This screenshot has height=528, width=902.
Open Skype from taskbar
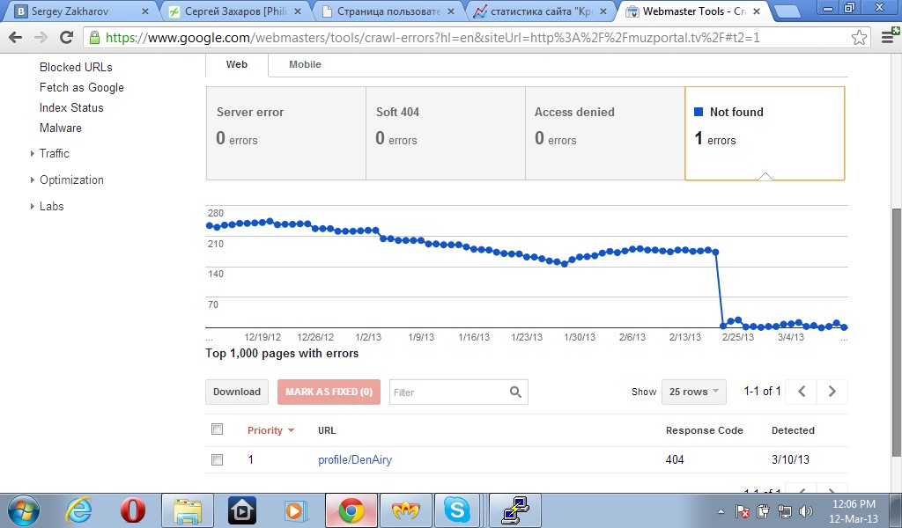(x=457, y=510)
